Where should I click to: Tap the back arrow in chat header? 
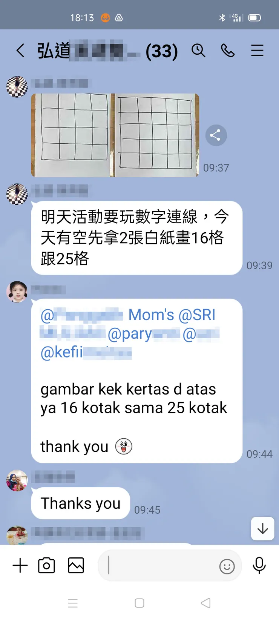[20, 51]
